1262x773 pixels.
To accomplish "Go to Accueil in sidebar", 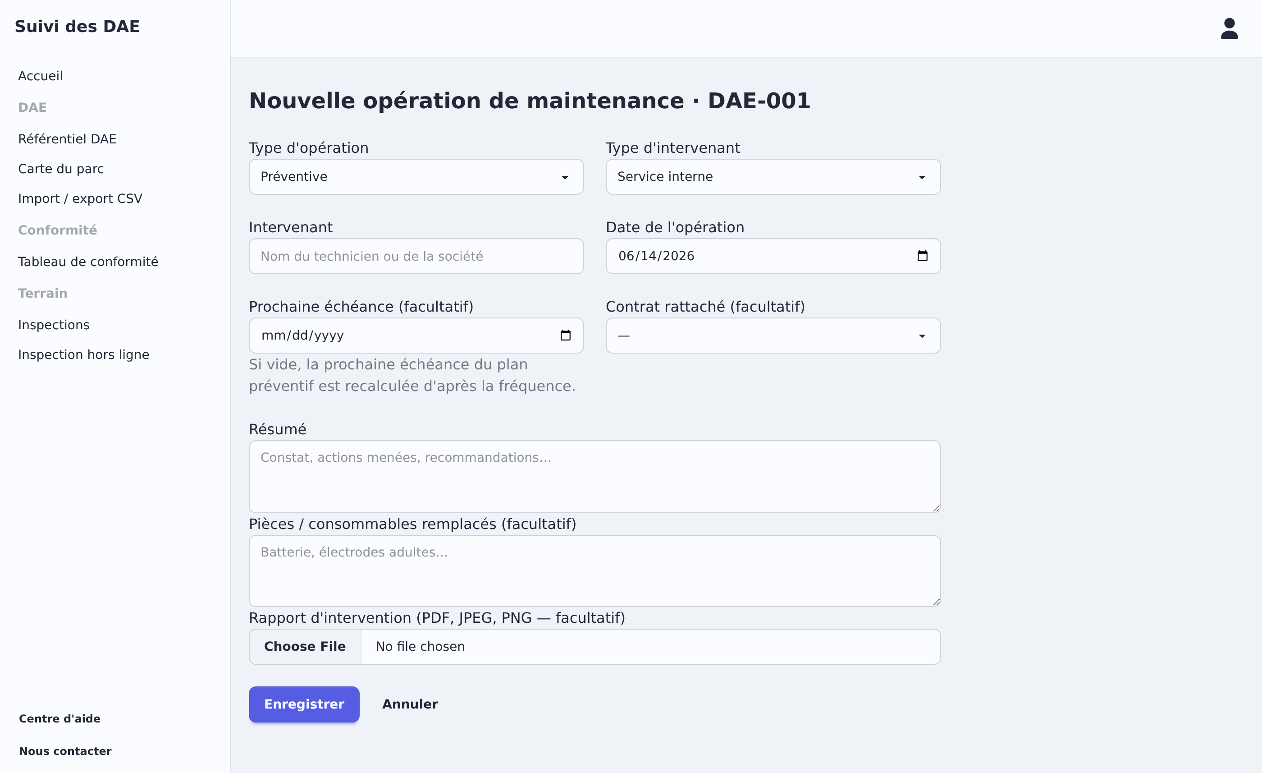I will click(x=41, y=76).
